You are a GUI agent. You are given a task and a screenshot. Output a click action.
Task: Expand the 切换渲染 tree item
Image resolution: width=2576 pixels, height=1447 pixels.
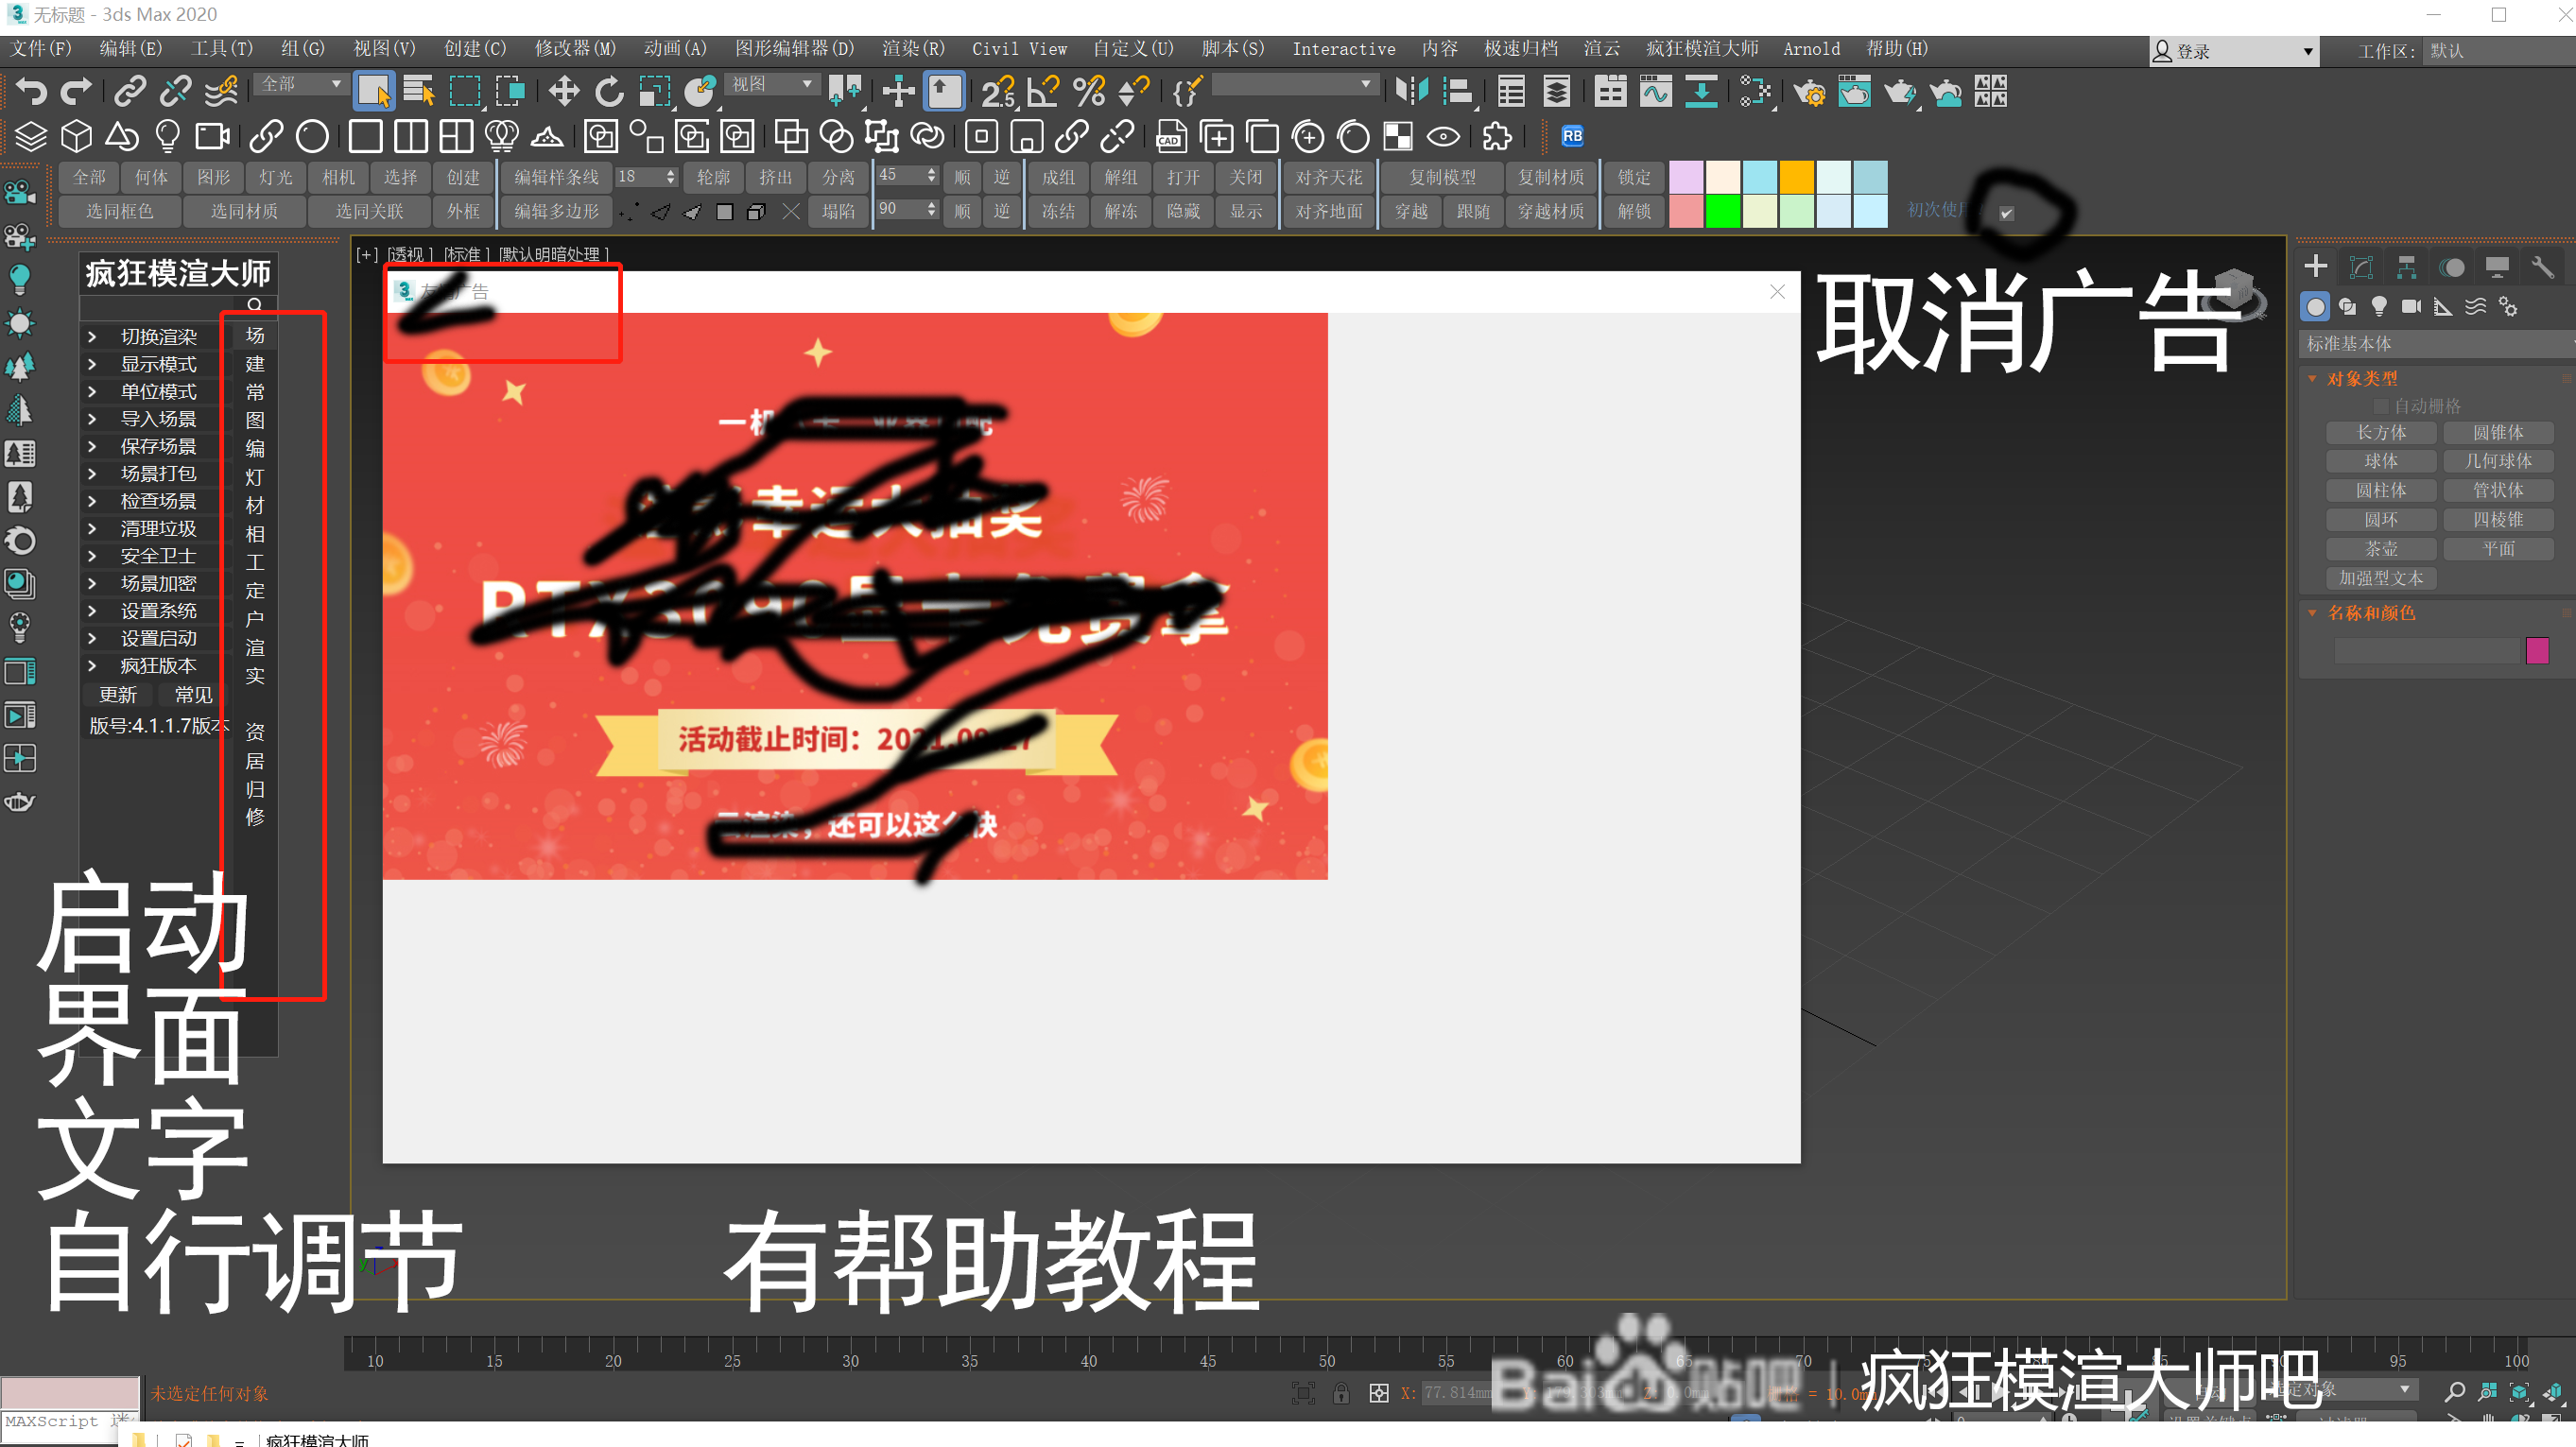pyautogui.click(x=92, y=337)
